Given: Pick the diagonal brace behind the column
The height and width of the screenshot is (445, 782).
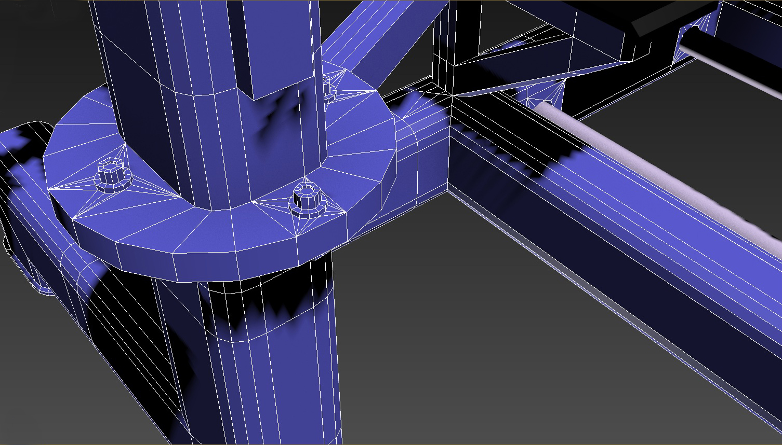Looking at the screenshot, I should [385, 36].
